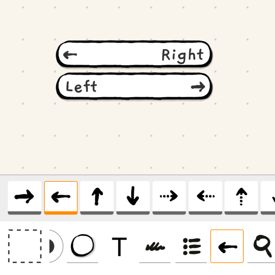Click the right arrow inside Left button
The image size is (275, 275).
pos(198,87)
